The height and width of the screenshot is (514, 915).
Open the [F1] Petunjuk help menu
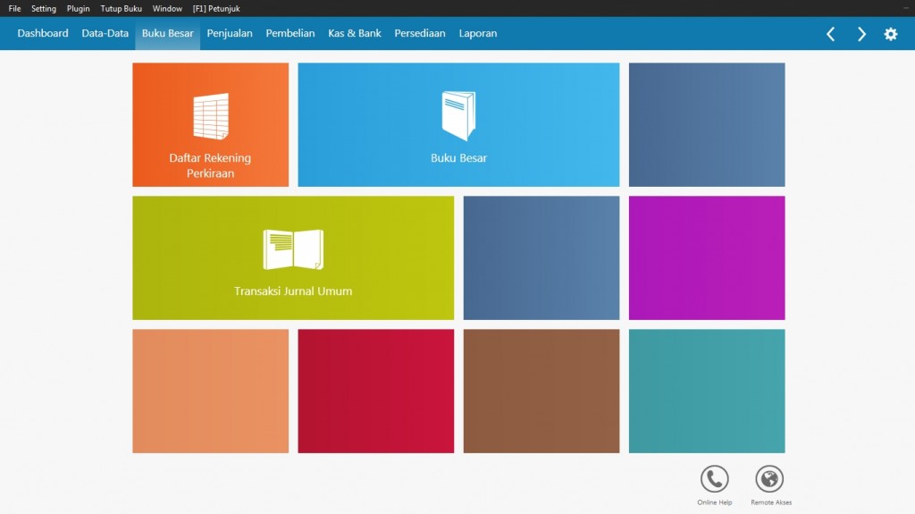click(x=215, y=8)
